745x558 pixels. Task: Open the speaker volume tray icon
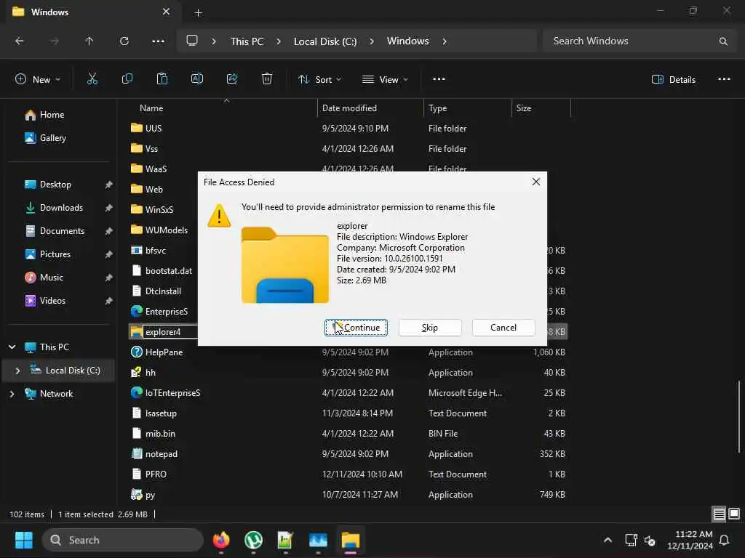tap(650, 540)
